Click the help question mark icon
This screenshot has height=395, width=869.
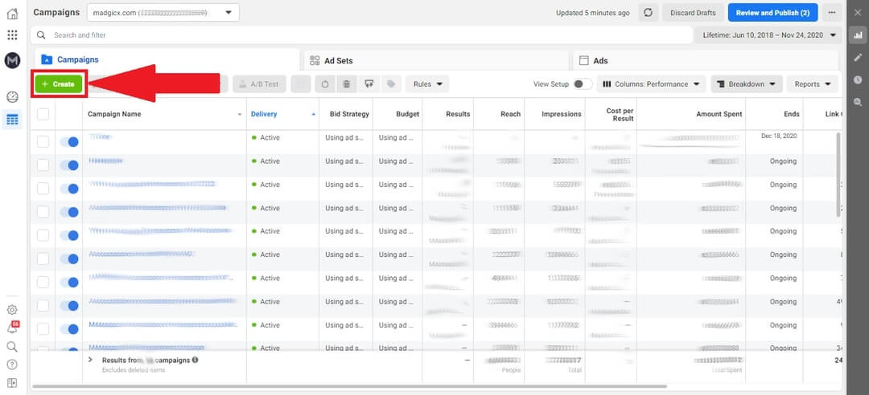tap(12, 364)
